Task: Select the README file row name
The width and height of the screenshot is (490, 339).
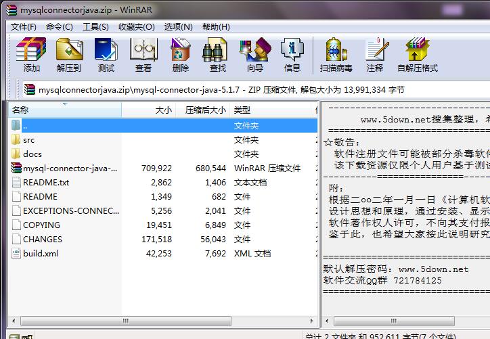Action: [x=40, y=196]
